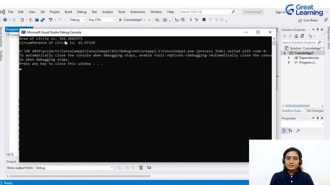Select the Program.cs editor tab
Image resolution: width=330 pixels, height=185 pixels.
coord(12,30)
